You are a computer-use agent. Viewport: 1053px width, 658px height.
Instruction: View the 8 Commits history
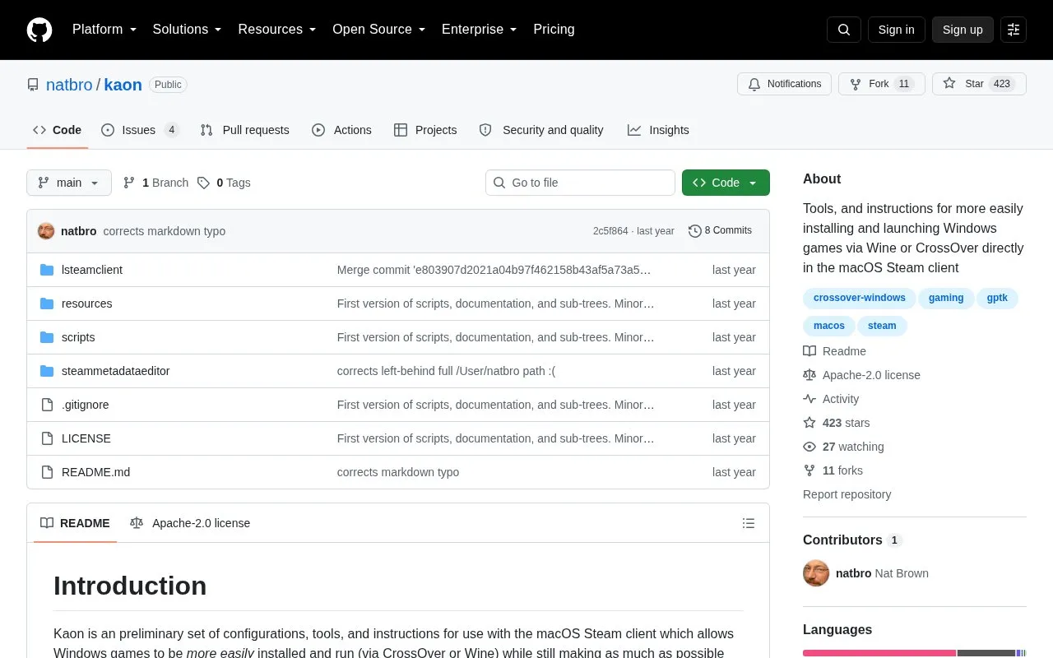(x=720, y=231)
